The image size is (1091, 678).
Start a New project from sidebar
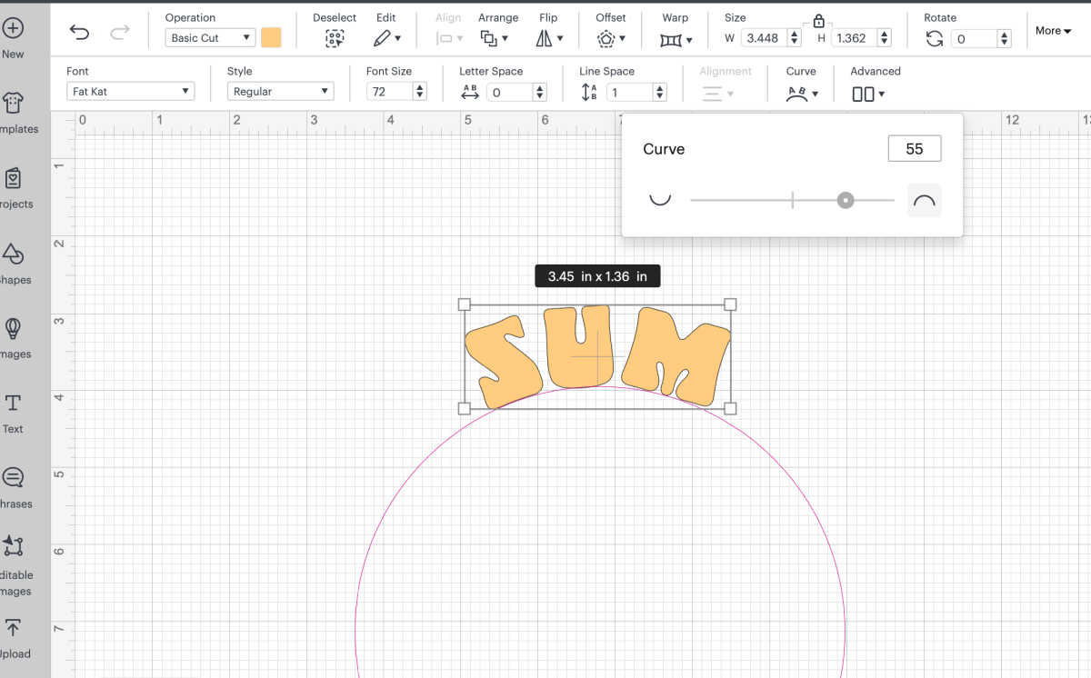click(x=13, y=37)
